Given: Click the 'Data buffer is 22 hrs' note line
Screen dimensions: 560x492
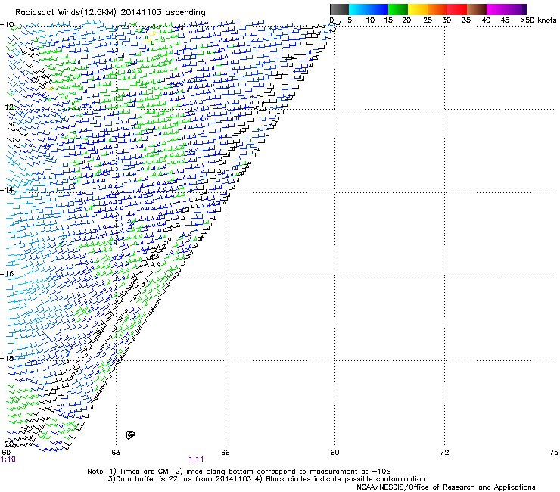Looking at the screenshot, I should click(x=266, y=479).
